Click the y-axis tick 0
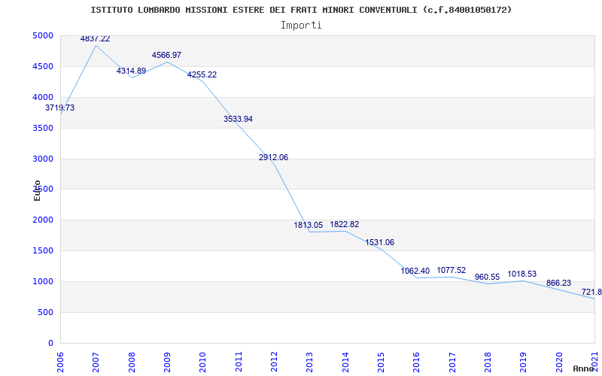The width and height of the screenshot is (602, 376). click(51, 344)
